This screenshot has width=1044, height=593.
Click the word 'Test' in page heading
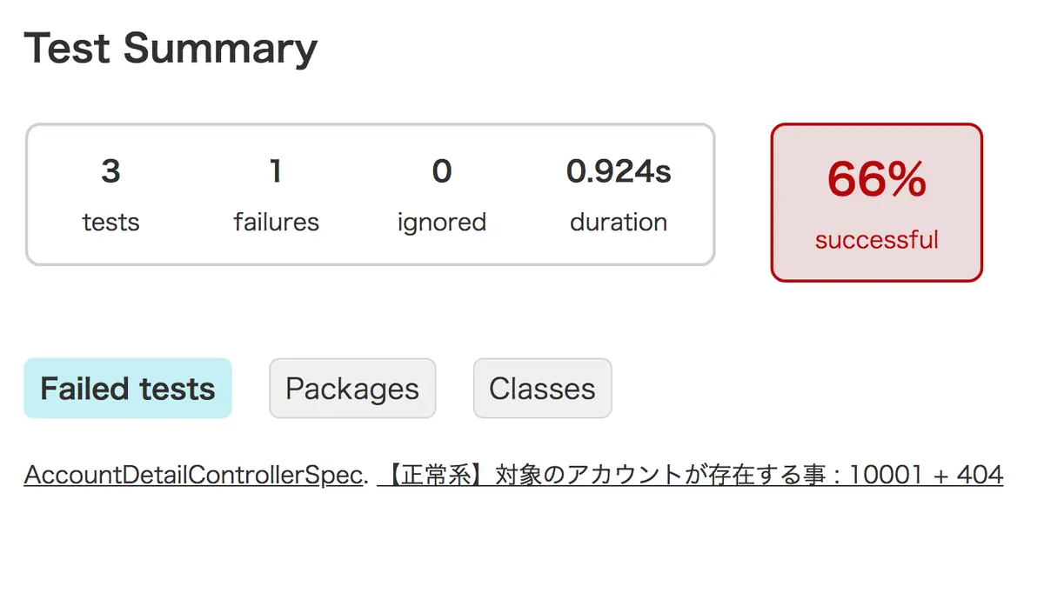[68, 48]
